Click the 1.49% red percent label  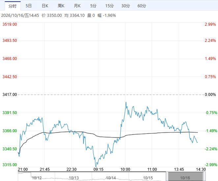tap(210, 59)
